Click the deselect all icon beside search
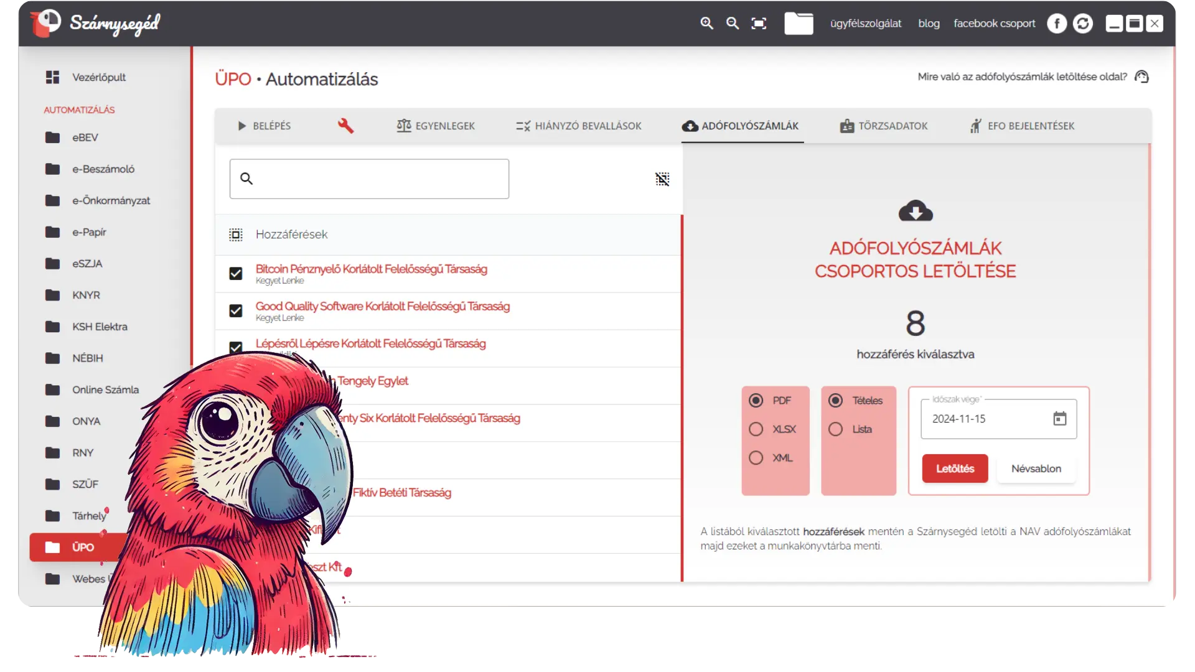 pos(662,179)
